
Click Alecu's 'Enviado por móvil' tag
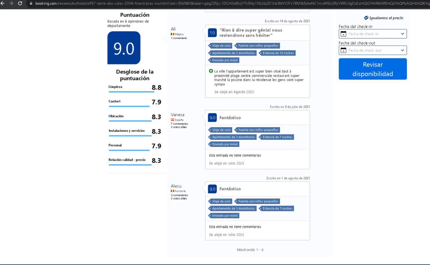[x=224, y=216]
